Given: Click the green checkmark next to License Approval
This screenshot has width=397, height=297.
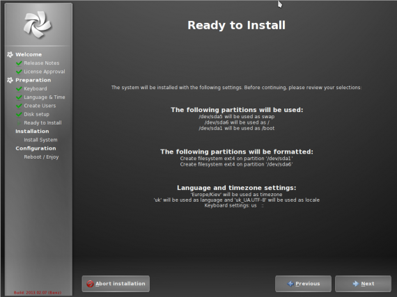Looking at the screenshot, I should (19, 72).
